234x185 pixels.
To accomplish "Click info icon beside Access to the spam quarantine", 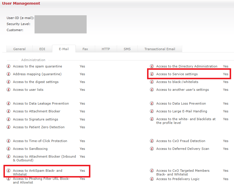I will 9,66.
